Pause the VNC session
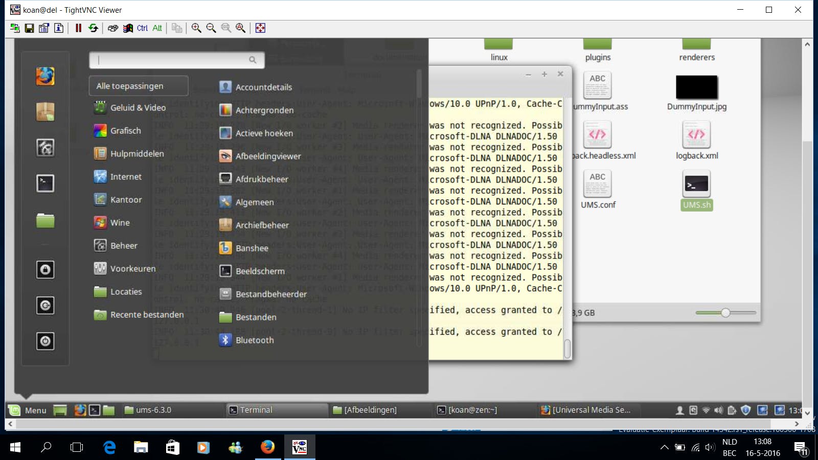818x460 pixels. pos(78,28)
